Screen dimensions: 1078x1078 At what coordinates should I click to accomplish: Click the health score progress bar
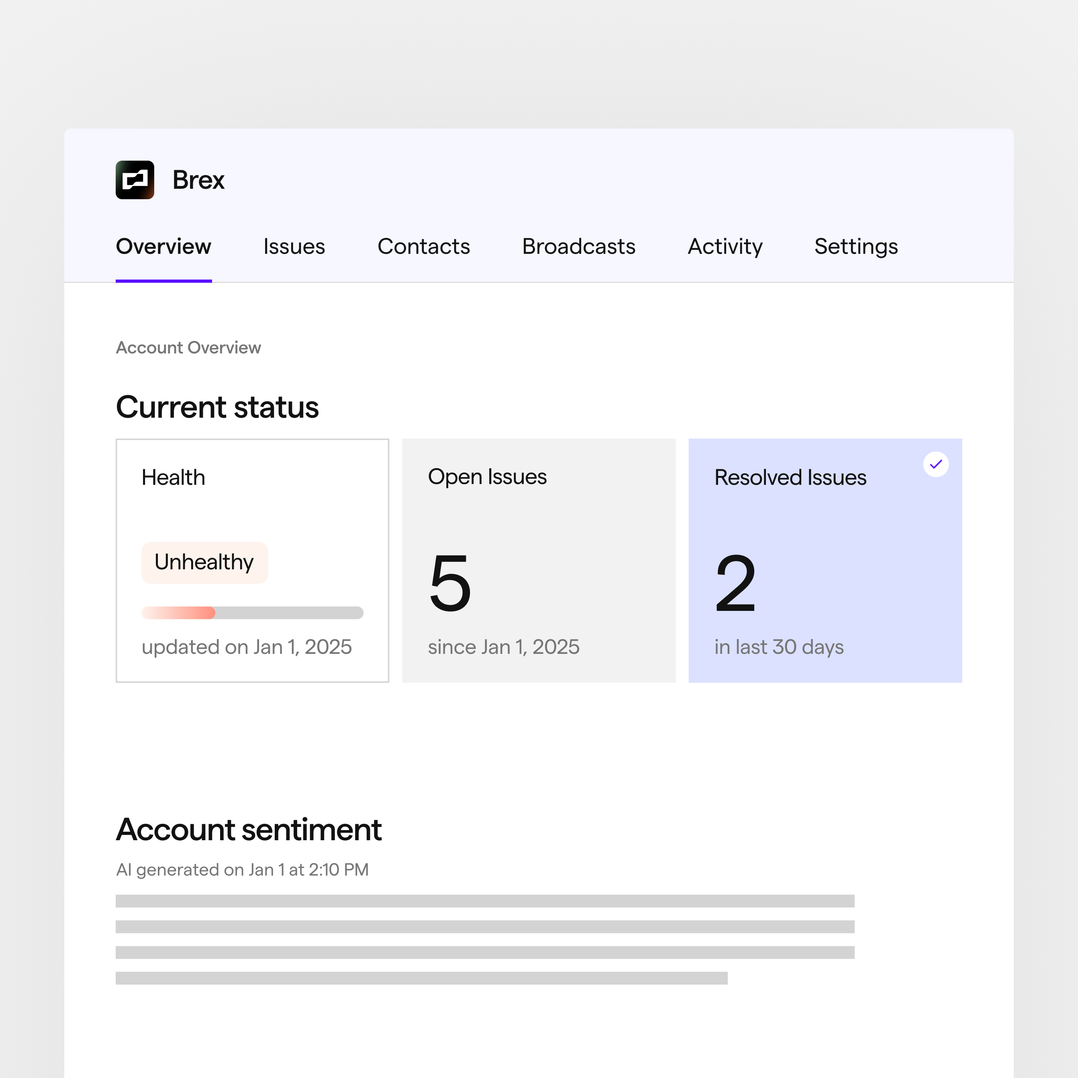pyautogui.click(x=252, y=612)
